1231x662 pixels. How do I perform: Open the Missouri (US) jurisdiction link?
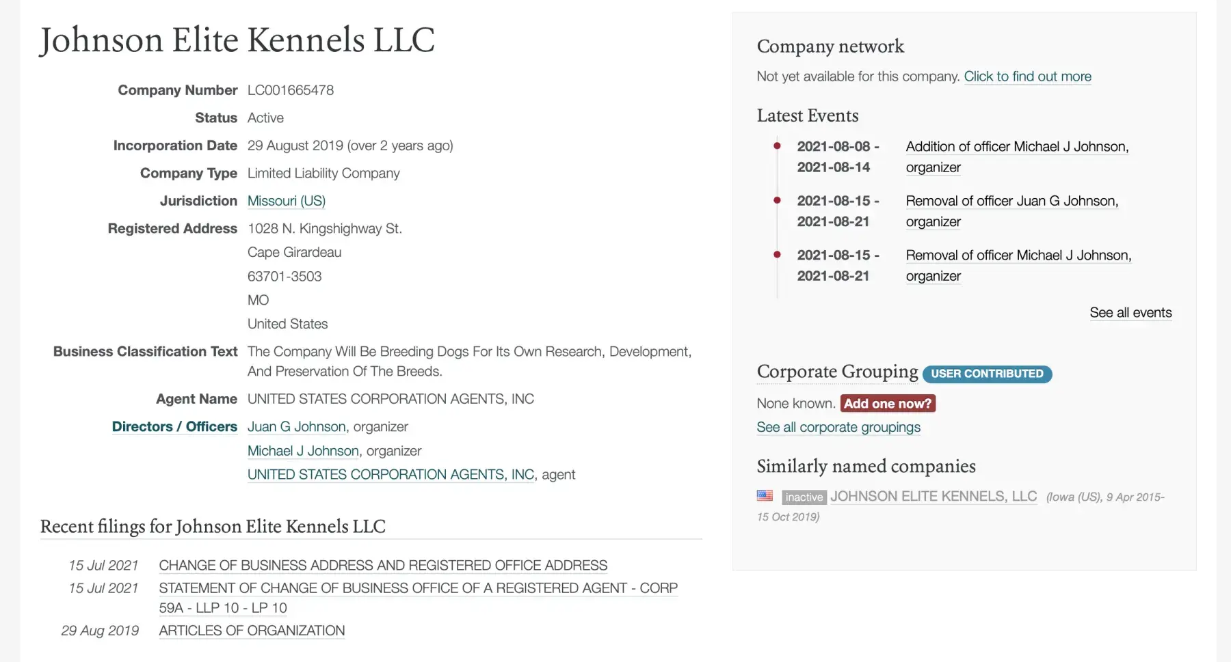coord(286,201)
